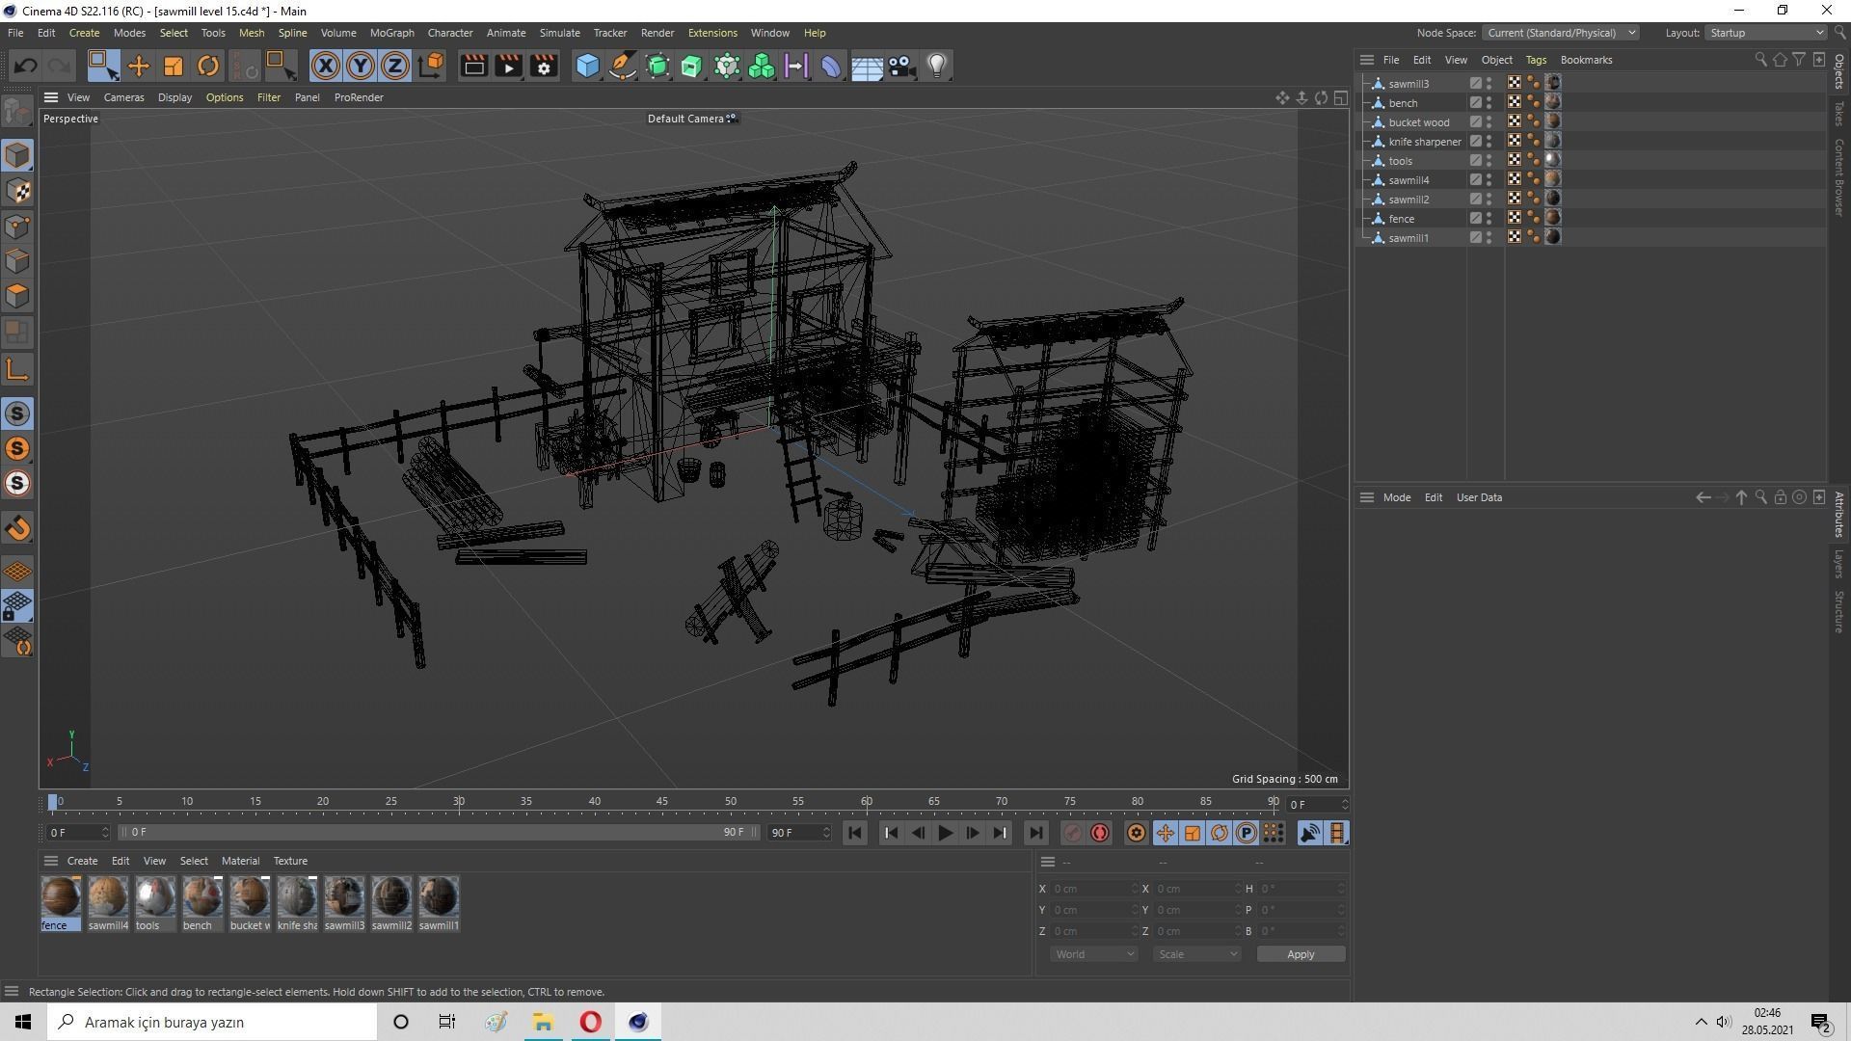Screen dimensions: 1851x1041
Task: Select the Rotate tool
Action: [208, 66]
